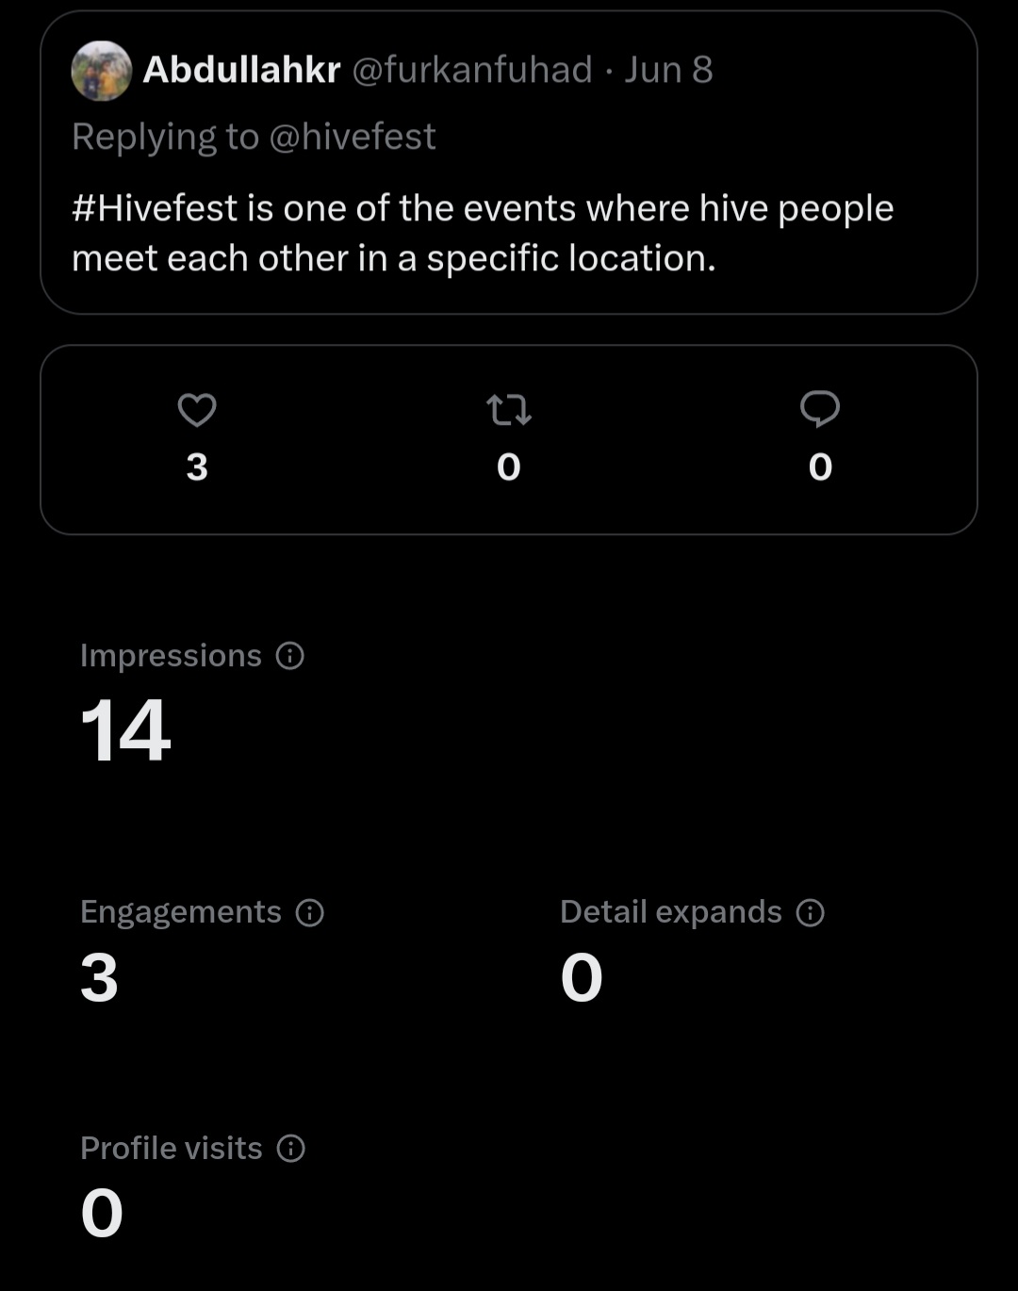Select the Profile visits label

point(172,1148)
